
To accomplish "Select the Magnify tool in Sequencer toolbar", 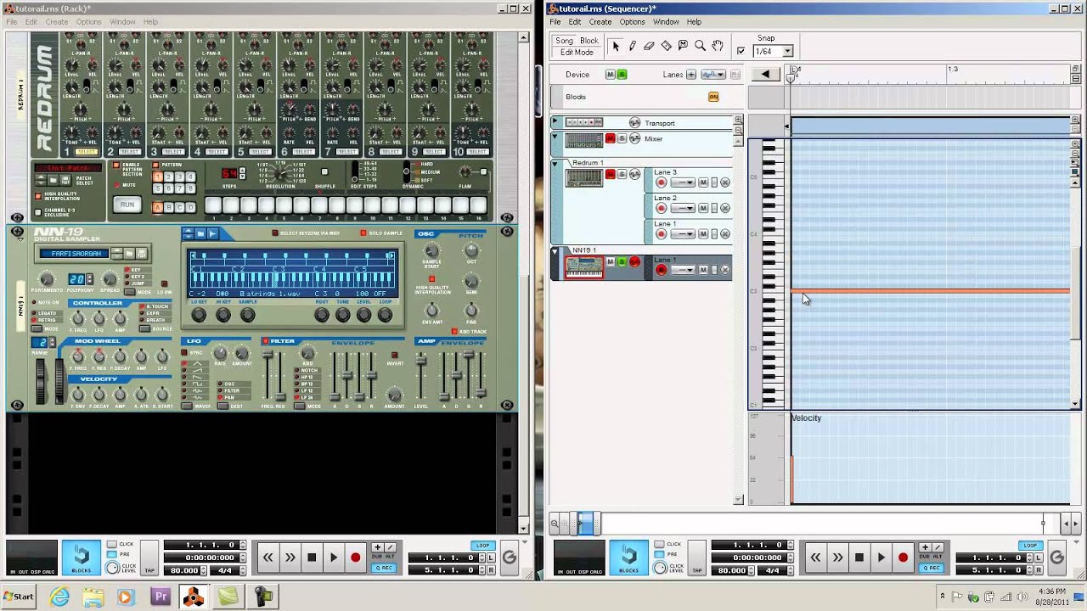I will 700,46.
